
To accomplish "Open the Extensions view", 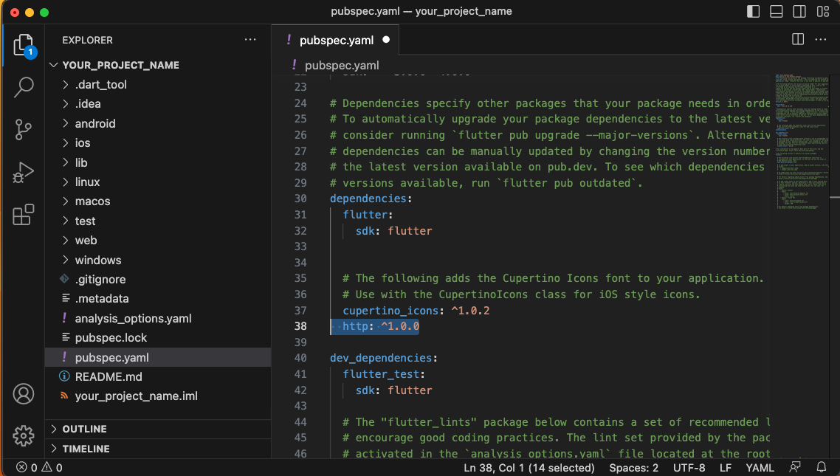I will click(x=24, y=215).
